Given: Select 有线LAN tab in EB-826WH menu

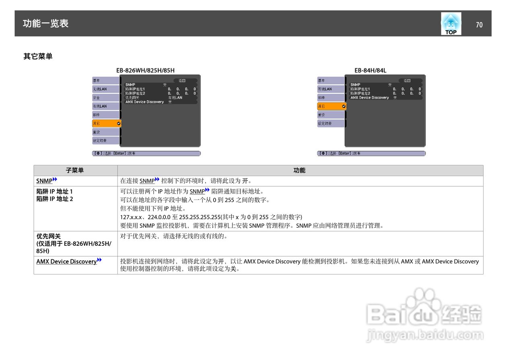Looking at the screenshot, I should [106, 106].
